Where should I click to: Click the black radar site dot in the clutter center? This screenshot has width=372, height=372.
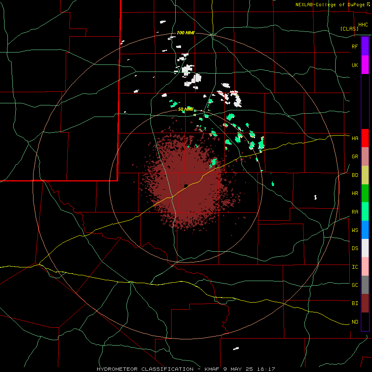click(x=186, y=186)
